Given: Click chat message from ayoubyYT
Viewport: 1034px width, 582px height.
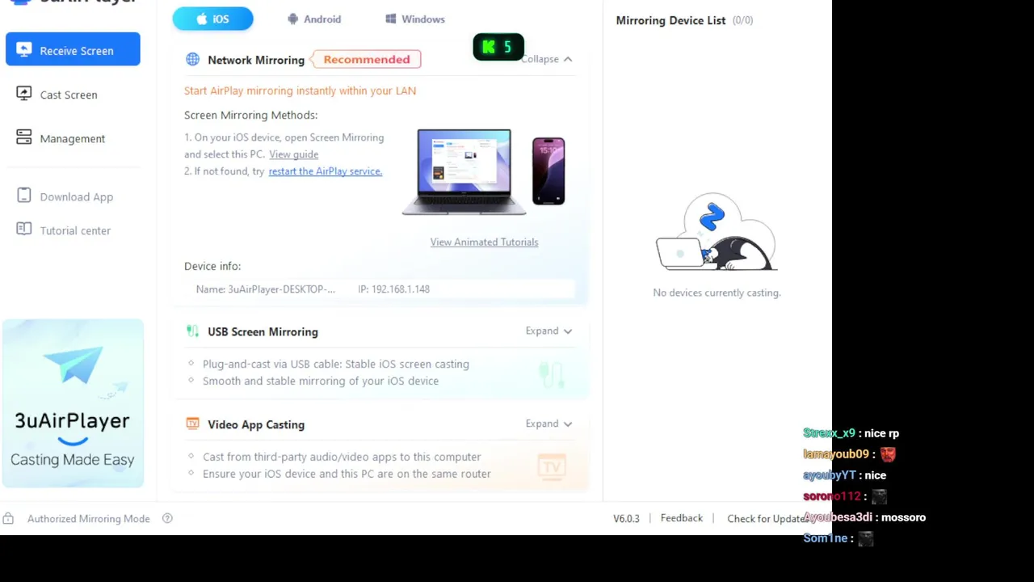Looking at the screenshot, I should pos(844,475).
